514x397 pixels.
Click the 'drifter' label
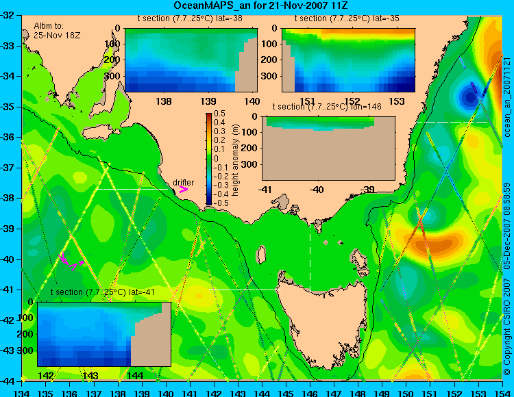[x=183, y=183]
